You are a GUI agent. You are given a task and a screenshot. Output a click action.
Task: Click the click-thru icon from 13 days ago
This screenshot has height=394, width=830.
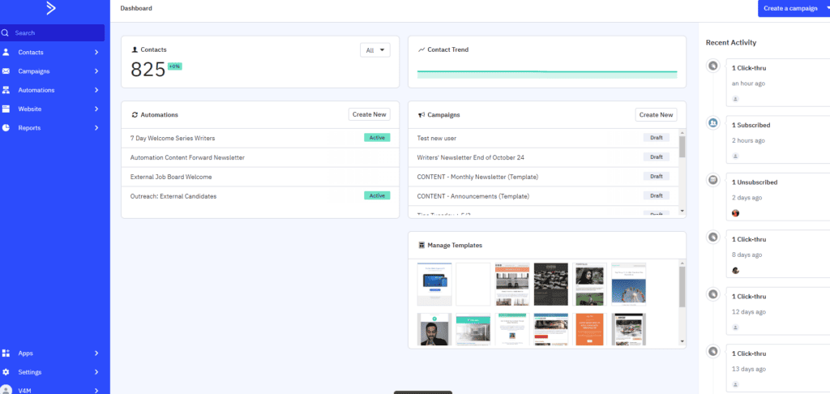click(713, 351)
